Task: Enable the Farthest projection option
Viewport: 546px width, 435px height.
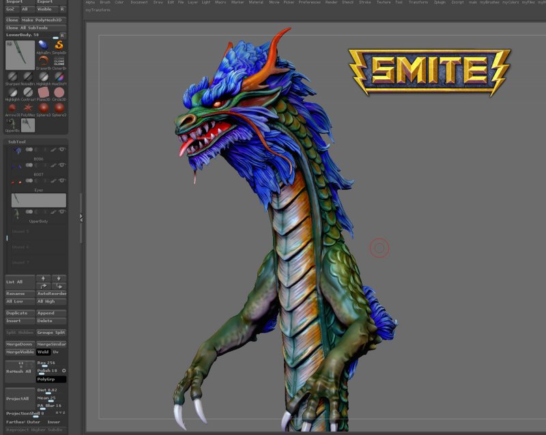Action: pyautogui.click(x=15, y=422)
